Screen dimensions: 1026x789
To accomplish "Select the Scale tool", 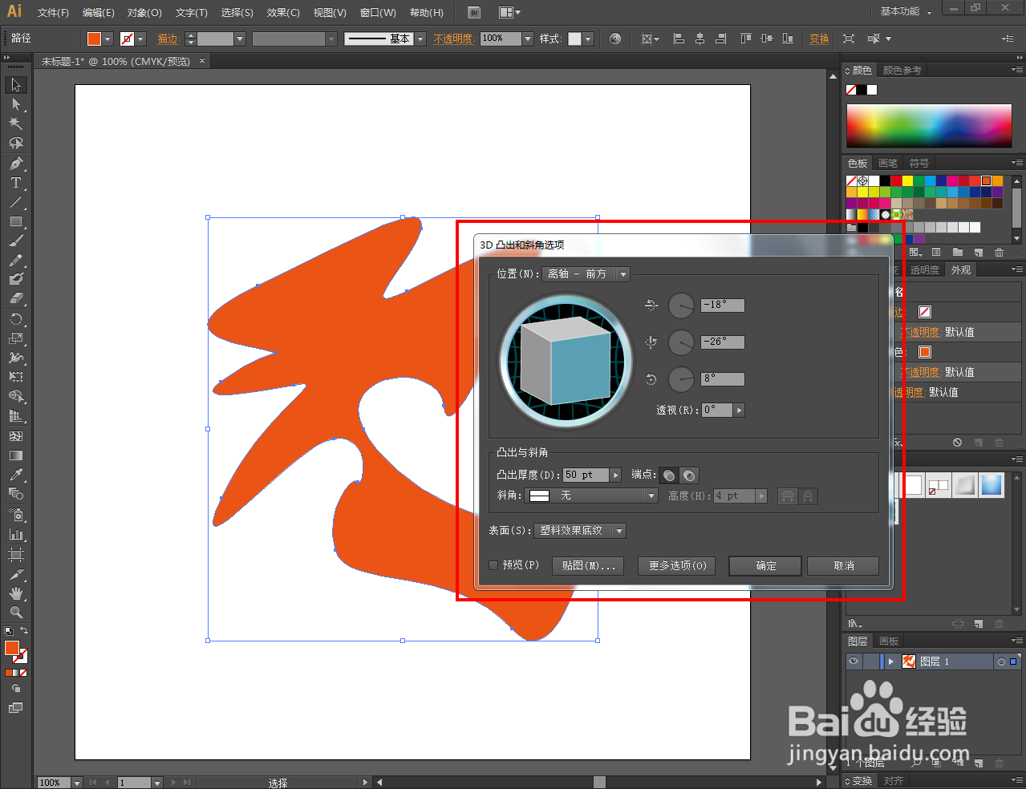I will click(16, 338).
